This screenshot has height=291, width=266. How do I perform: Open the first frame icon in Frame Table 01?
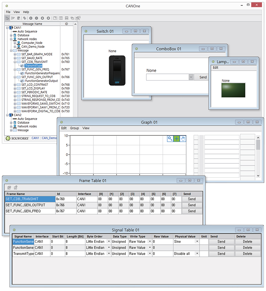tap(9, 187)
